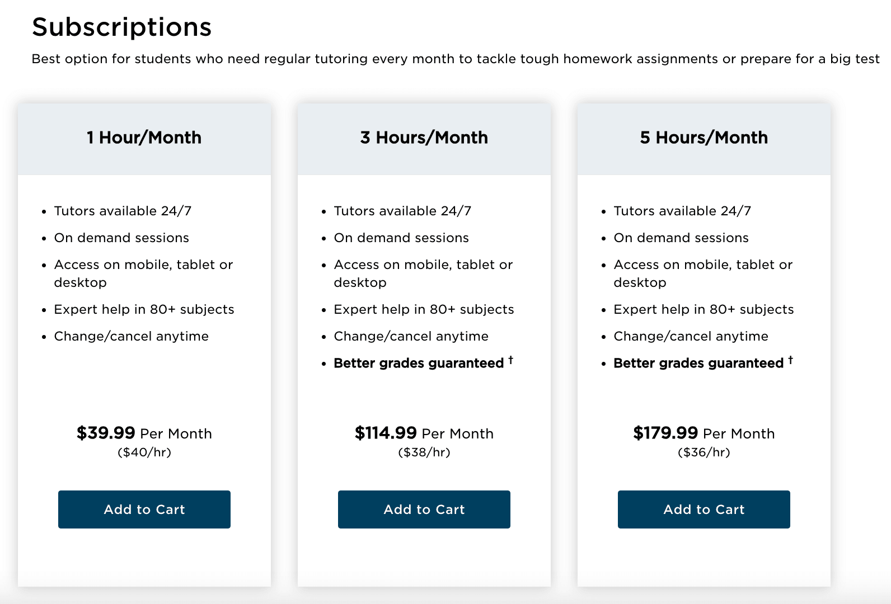Select the 5 Hours/Month plan header
Viewport: 891px width, 604px height.
click(x=704, y=138)
